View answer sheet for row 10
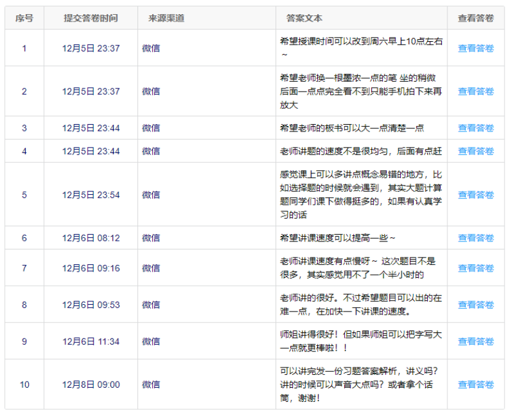This screenshot has height=416, width=510. pyautogui.click(x=476, y=385)
